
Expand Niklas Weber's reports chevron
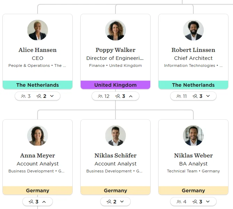click(x=208, y=202)
